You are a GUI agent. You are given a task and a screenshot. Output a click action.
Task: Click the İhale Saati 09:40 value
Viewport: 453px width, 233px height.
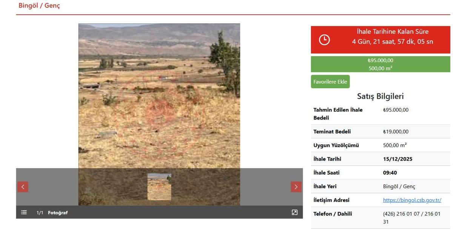[390, 173]
